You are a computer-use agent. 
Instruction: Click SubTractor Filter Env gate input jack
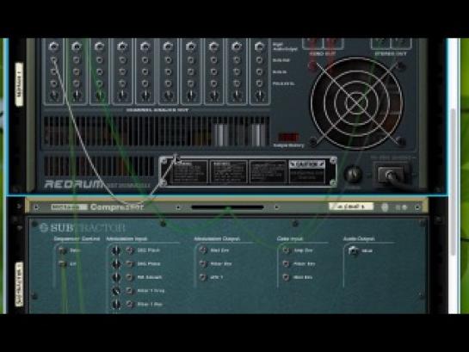(286, 263)
